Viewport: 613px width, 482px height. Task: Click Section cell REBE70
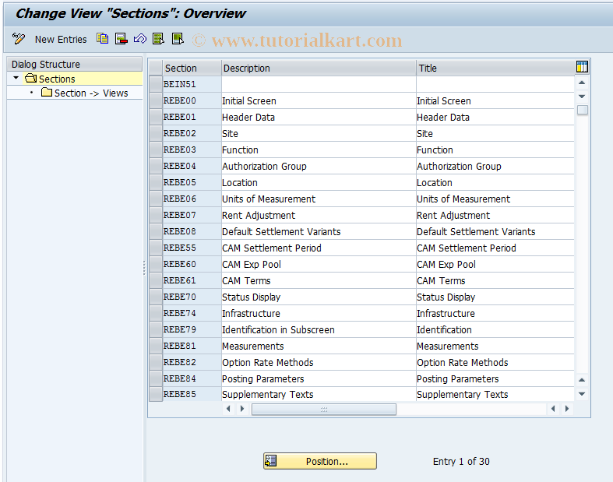[192, 297]
